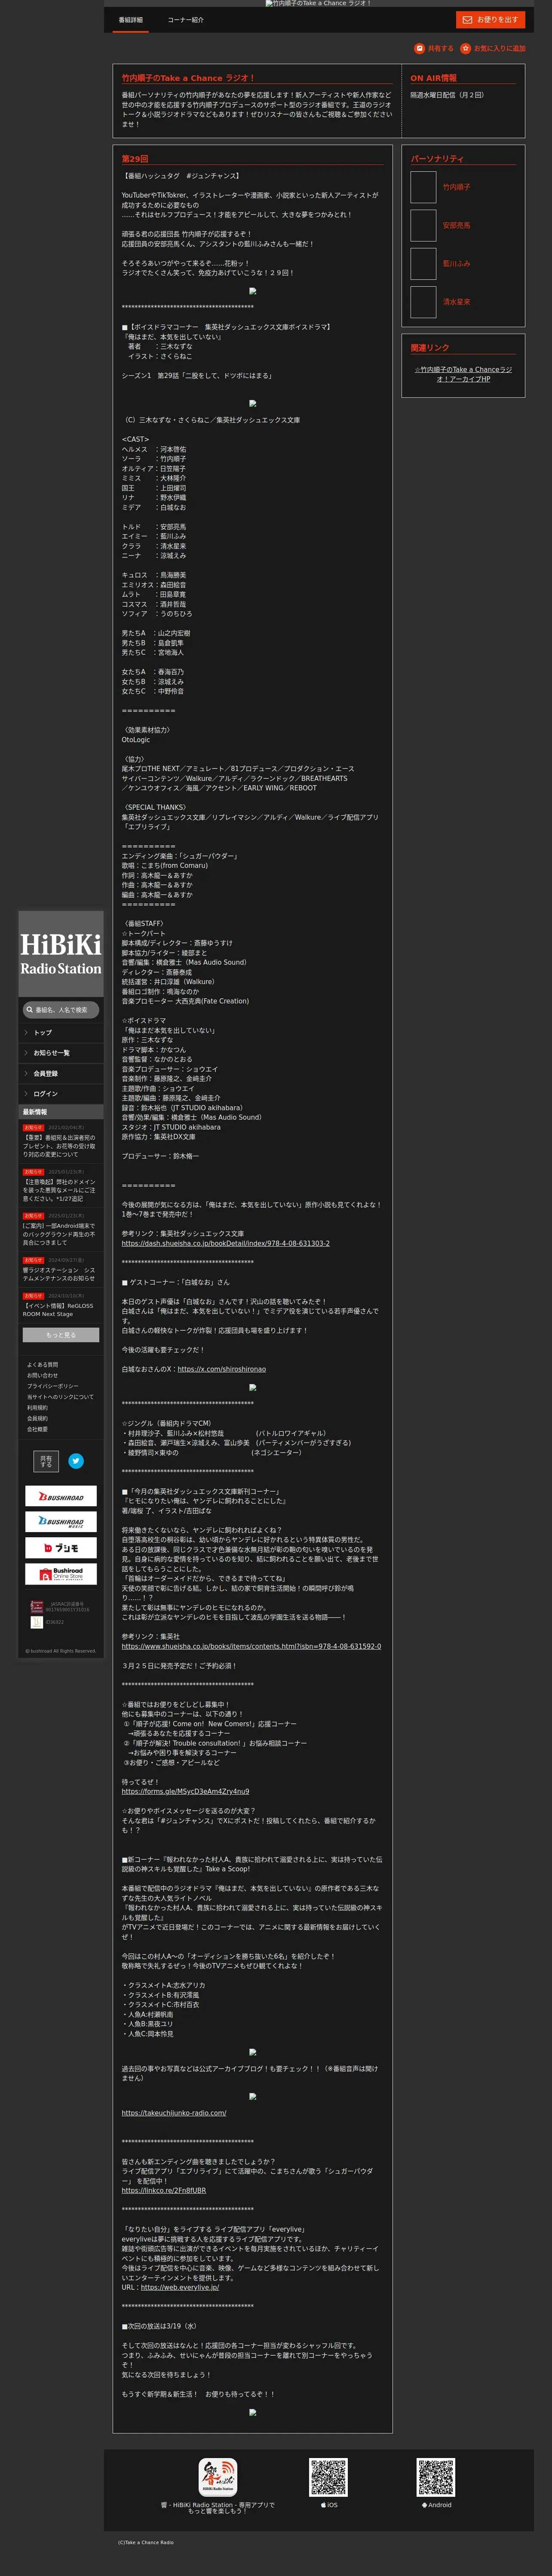Screen dimensions: 552x2576
Task: Switch to the 番組詳細 tab
Action: [x=131, y=20]
